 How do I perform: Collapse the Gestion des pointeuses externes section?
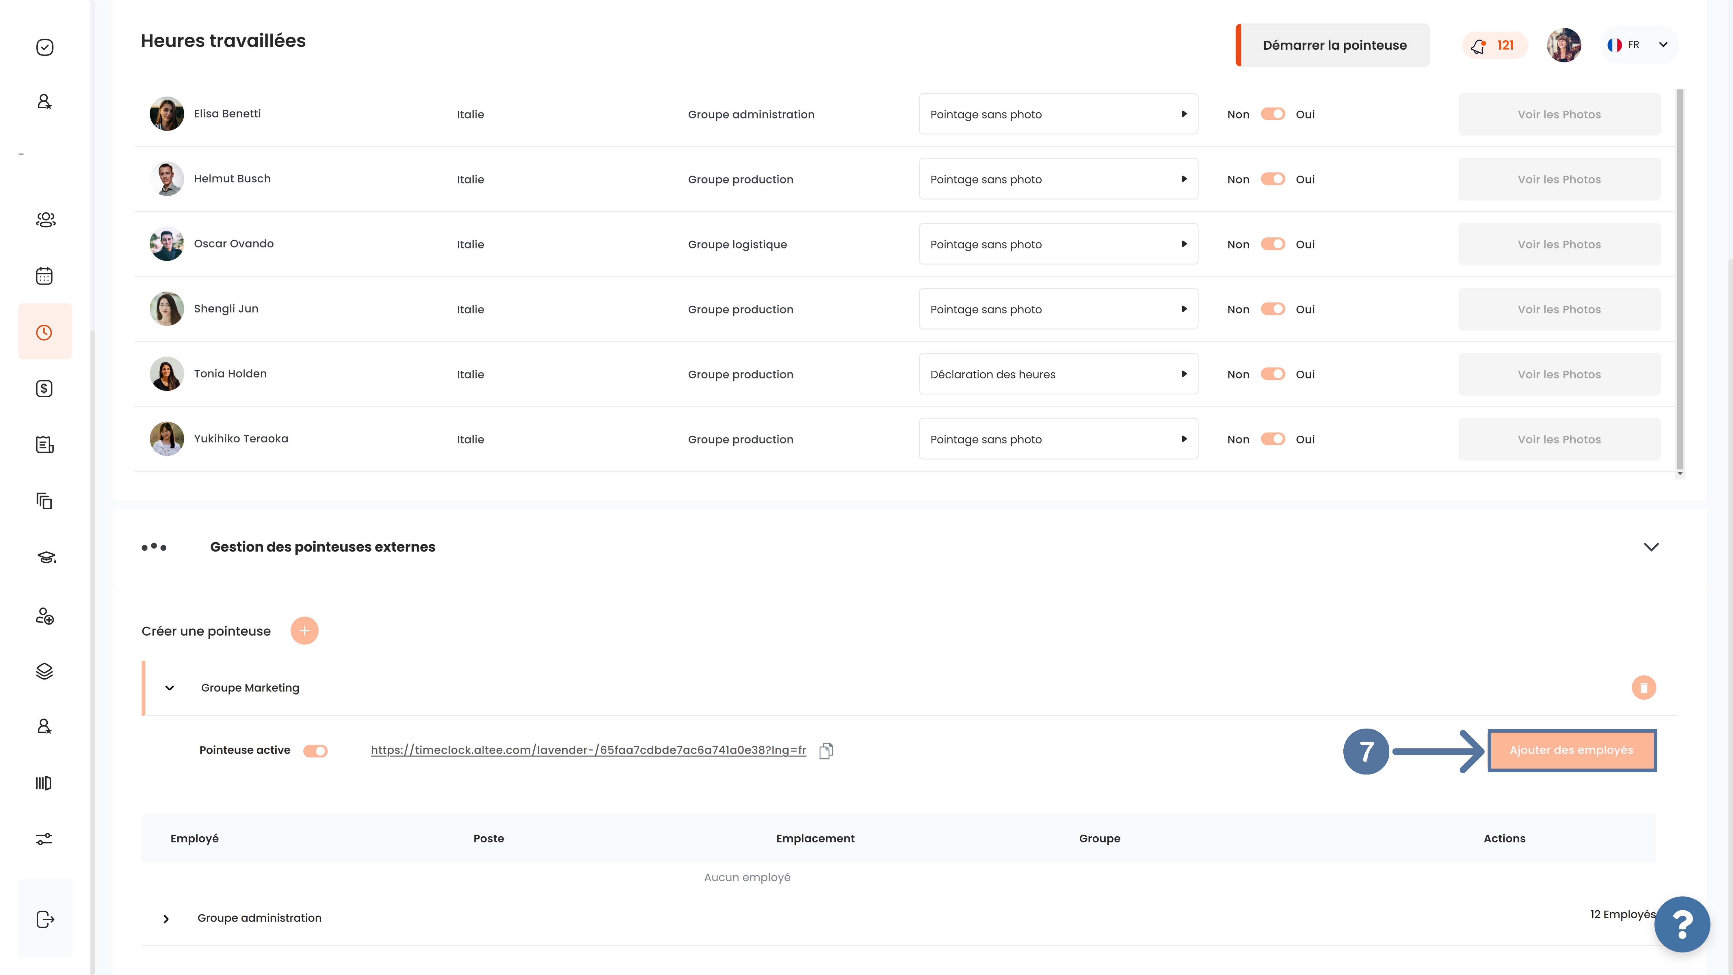tap(1651, 547)
